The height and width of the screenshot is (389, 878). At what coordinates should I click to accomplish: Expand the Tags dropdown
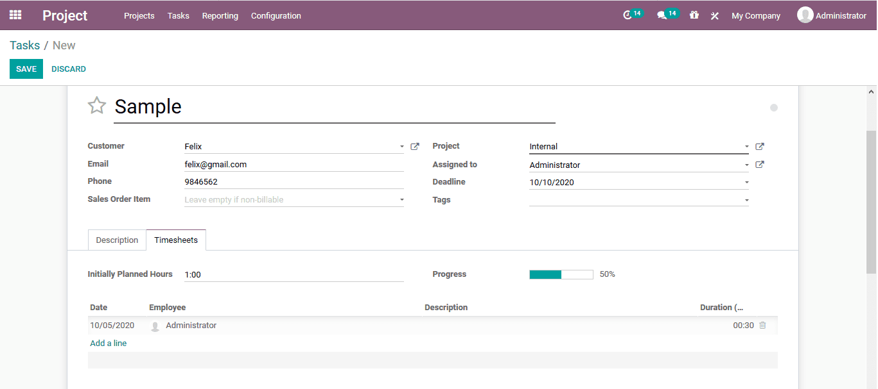coord(746,200)
